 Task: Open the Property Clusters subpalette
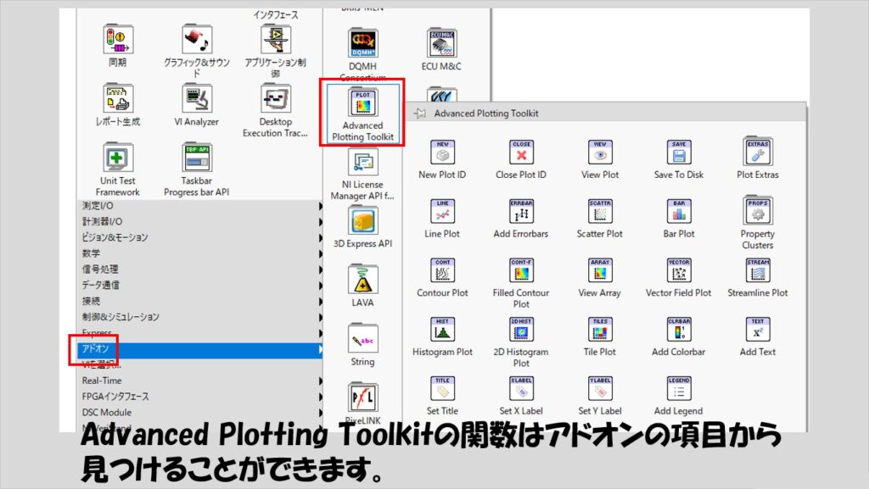click(757, 212)
